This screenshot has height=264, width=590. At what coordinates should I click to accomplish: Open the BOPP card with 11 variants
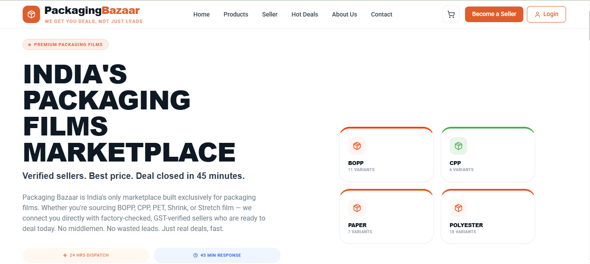[386, 154]
